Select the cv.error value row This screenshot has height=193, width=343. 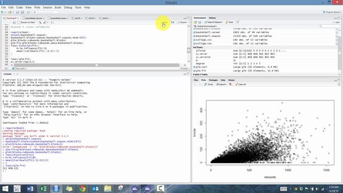pos(265,54)
